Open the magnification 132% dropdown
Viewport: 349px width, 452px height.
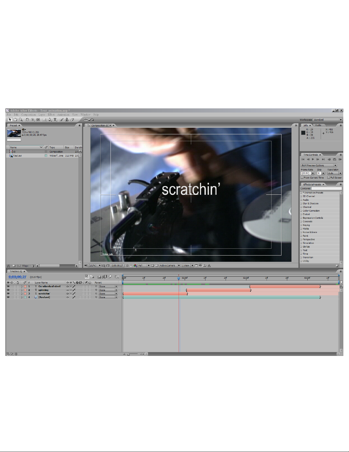tap(94, 265)
